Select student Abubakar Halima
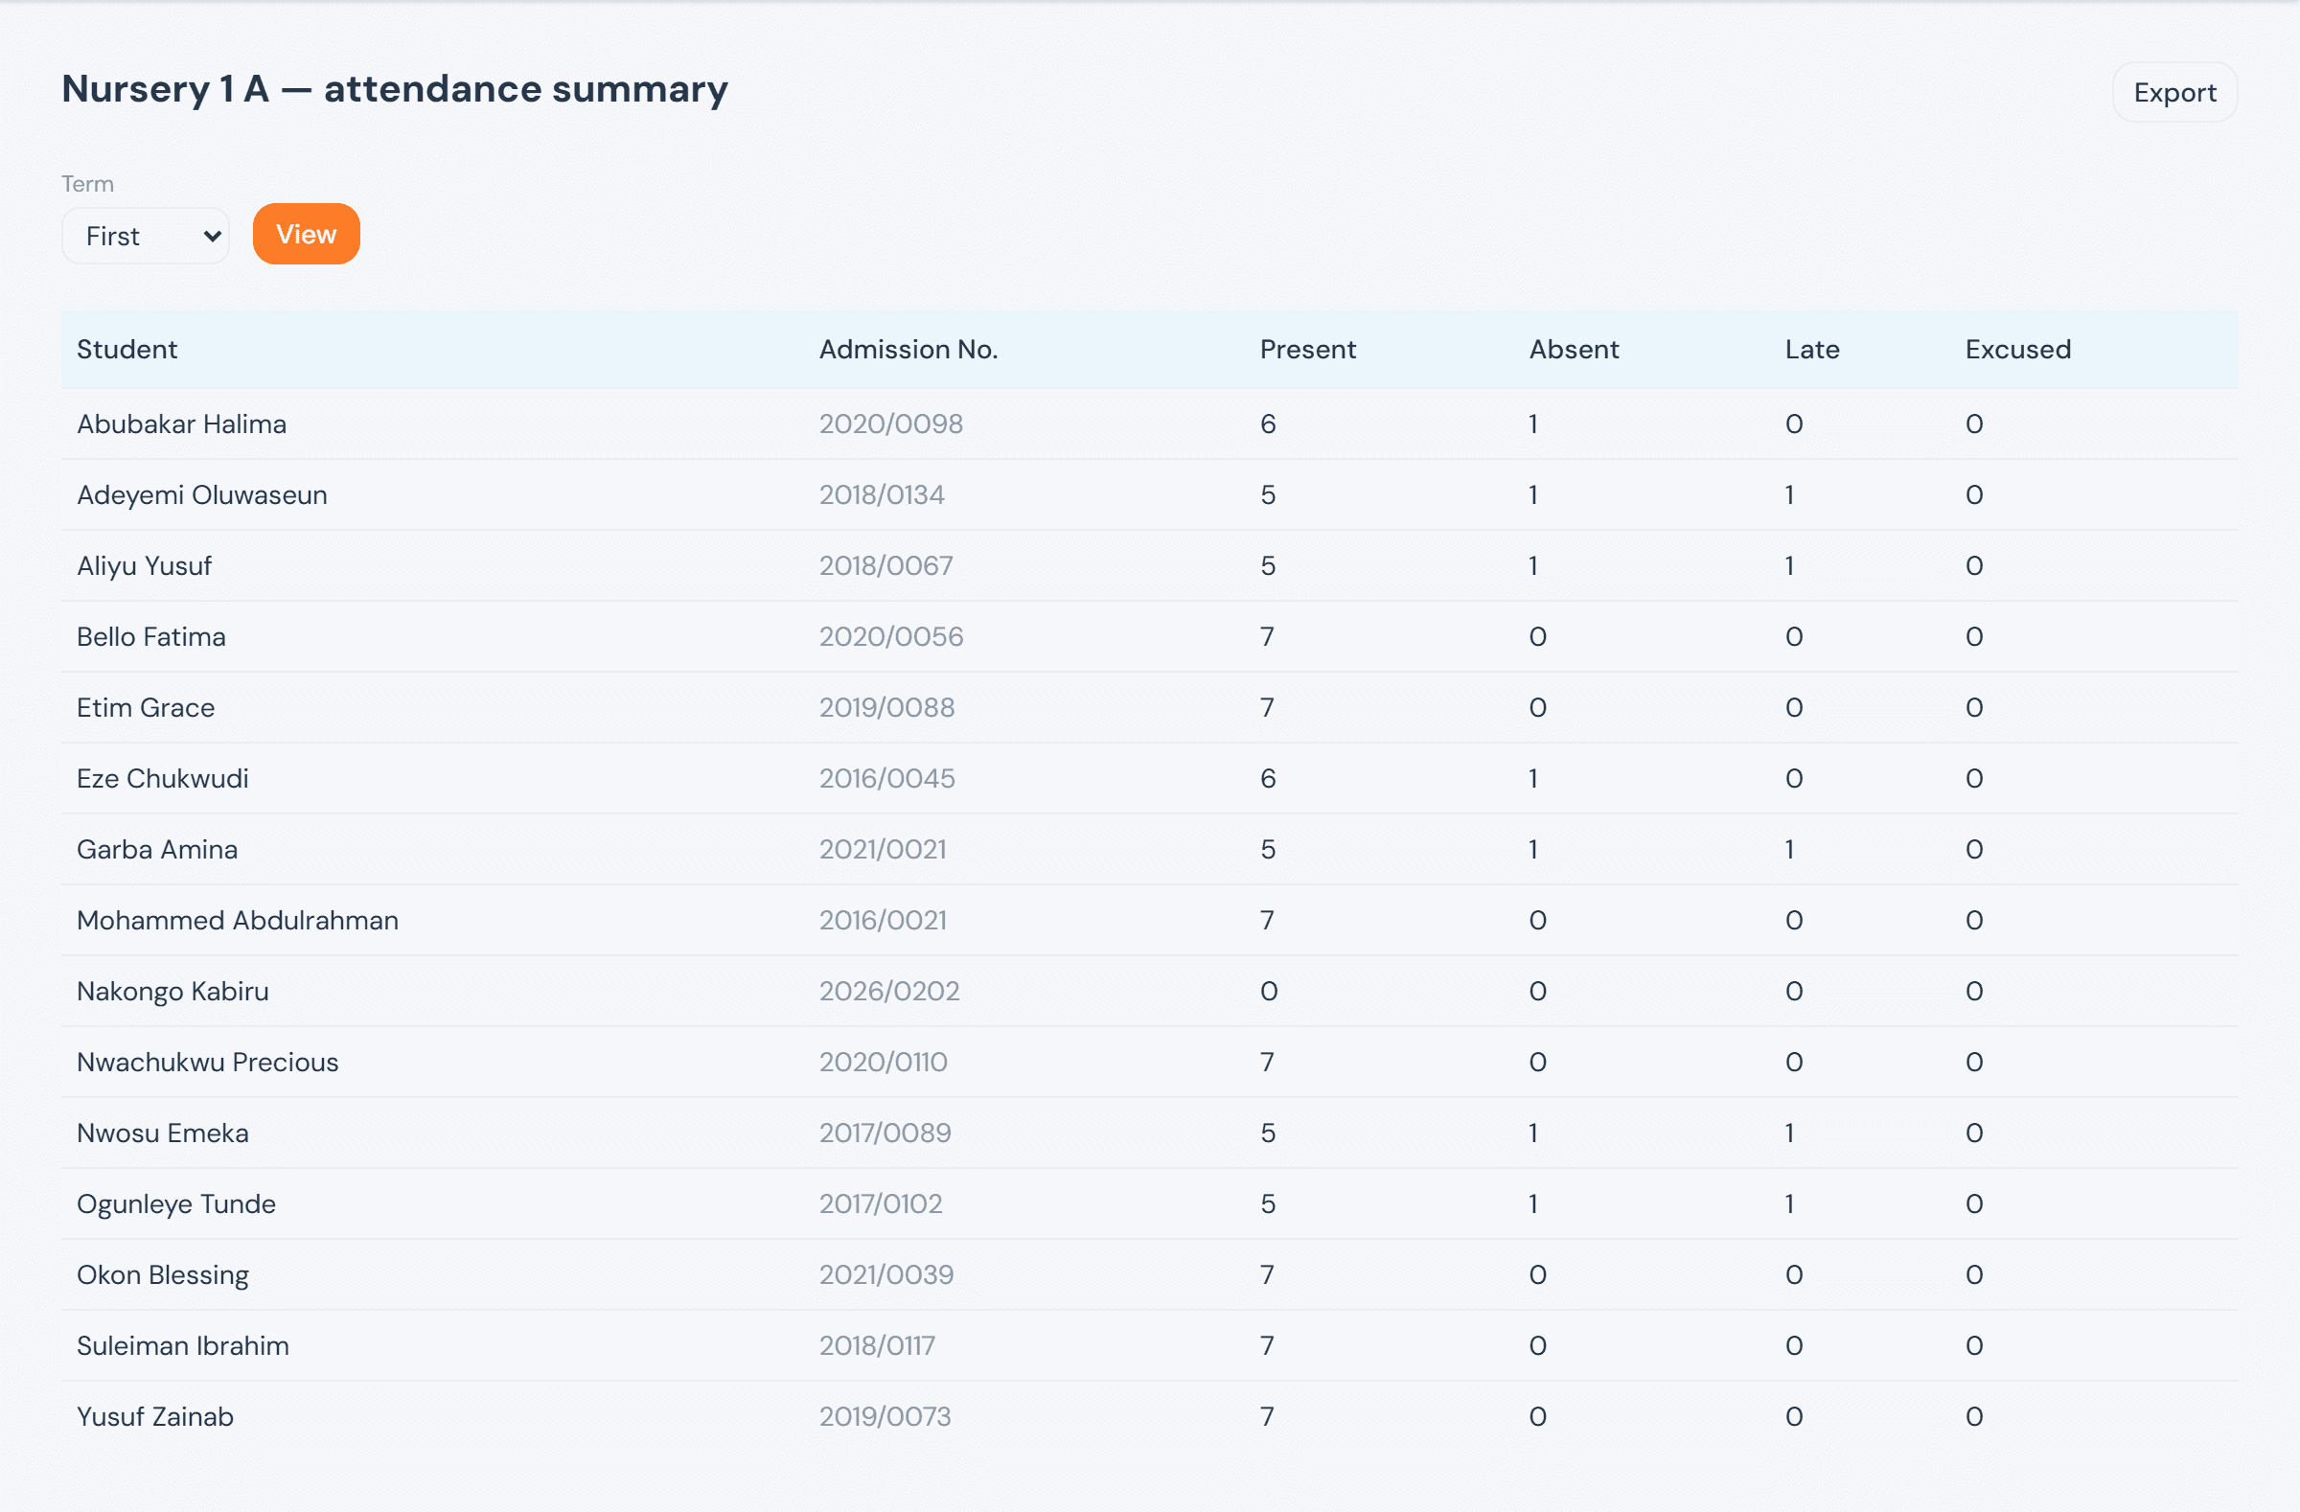This screenshot has height=1512, width=2300. pyautogui.click(x=182, y=424)
